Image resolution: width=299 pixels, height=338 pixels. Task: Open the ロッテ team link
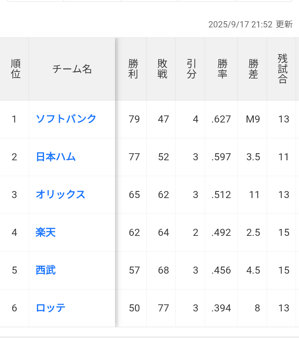pos(51,308)
